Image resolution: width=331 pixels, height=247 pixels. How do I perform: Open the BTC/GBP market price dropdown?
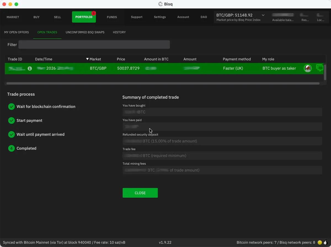tap(263, 15)
